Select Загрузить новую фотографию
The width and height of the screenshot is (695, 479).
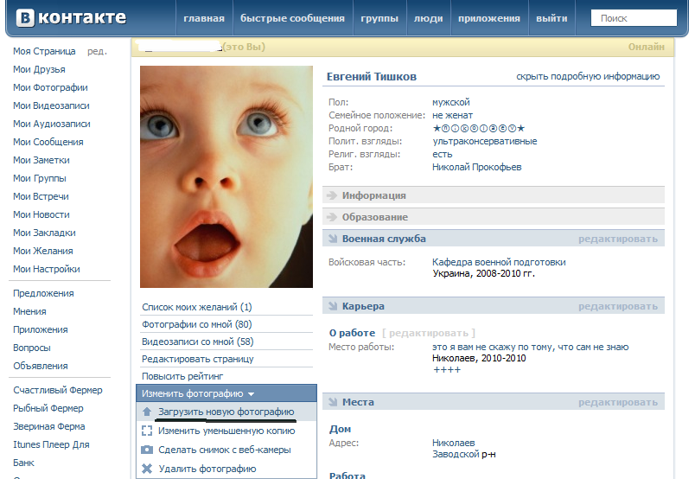[x=226, y=412]
